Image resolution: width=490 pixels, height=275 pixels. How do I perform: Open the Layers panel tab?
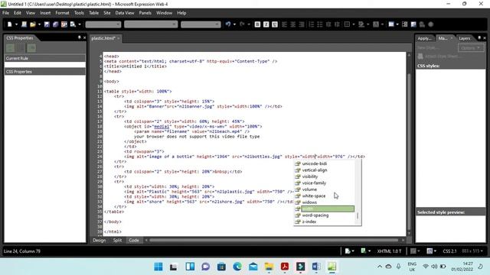point(465,38)
